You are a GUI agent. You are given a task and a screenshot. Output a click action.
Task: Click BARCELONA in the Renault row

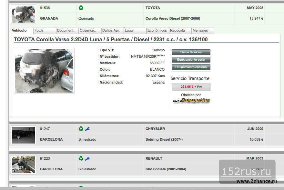click(x=51, y=169)
